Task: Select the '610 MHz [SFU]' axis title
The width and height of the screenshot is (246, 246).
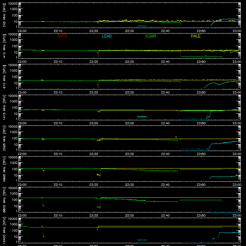Action: coord(4,77)
